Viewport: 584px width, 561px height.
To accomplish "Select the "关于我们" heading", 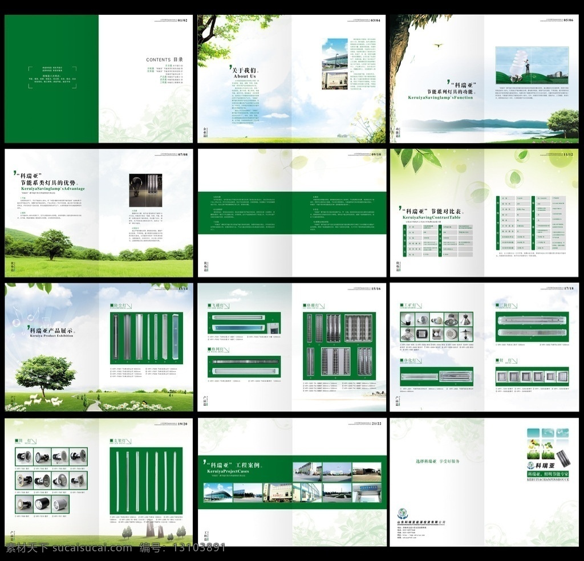I will [x=244, y=70].
